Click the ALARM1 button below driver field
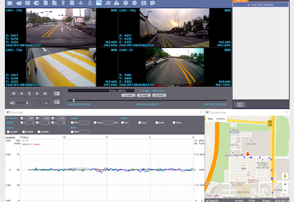The height and width of the screenshot is (202, 294). (x=128, y=95)
